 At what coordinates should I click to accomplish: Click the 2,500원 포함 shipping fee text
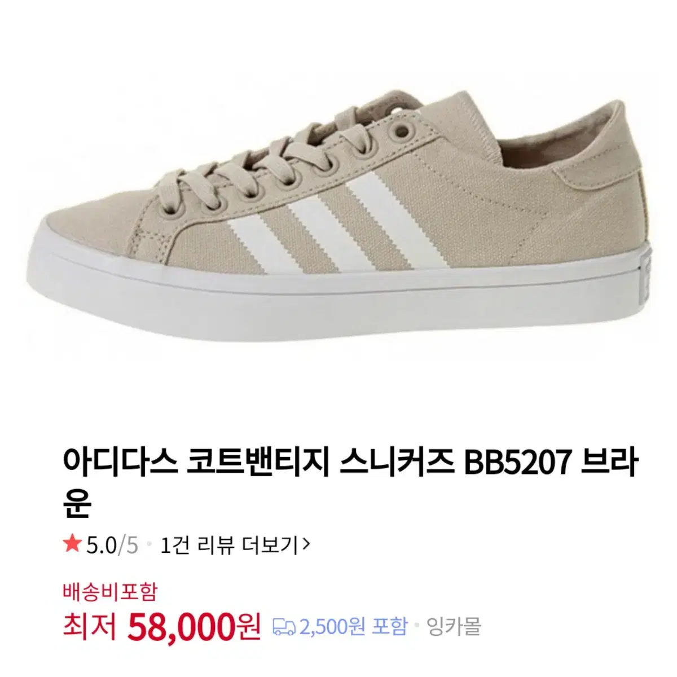pos(353,627)
